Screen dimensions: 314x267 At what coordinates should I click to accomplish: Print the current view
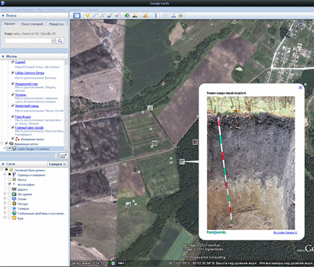[173, 16]
